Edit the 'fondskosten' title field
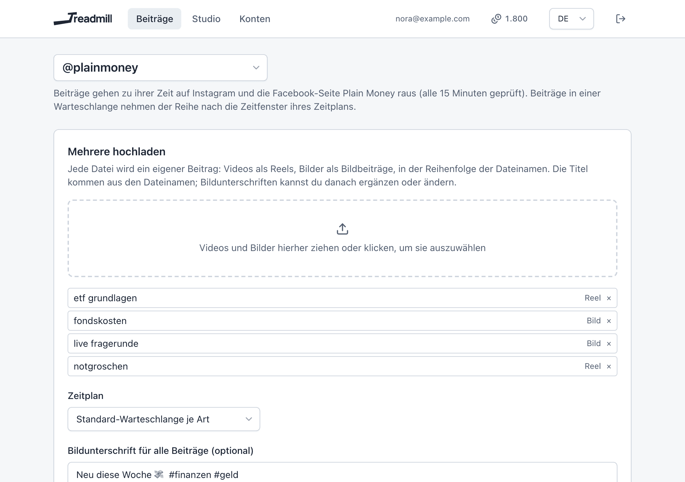Image resolution: width=685 pixels, height=482 pixels. click(342, 321)
